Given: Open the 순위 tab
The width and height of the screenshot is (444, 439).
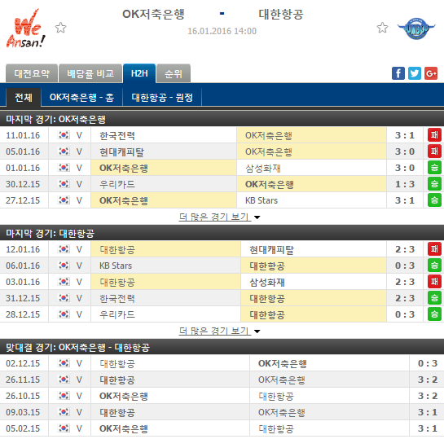Looking at the screenshot, I should (x=174, y=73).
